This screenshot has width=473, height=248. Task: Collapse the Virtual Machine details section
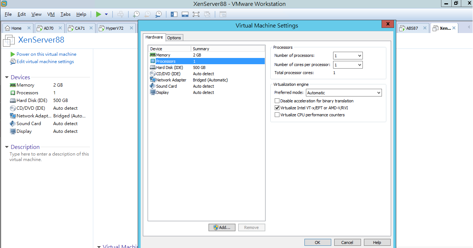[99, 247]
